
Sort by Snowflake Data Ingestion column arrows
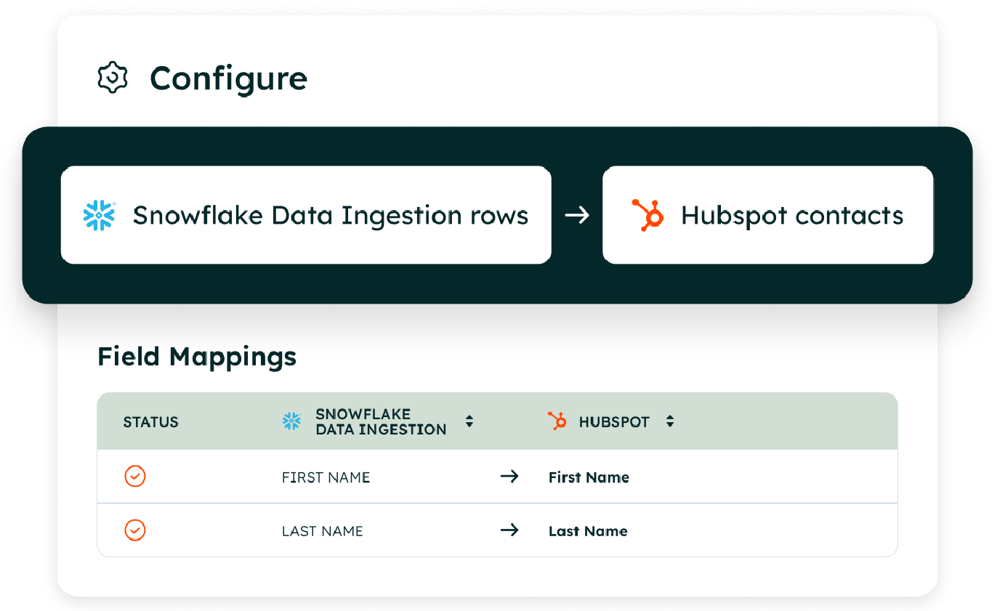[469, 421]
